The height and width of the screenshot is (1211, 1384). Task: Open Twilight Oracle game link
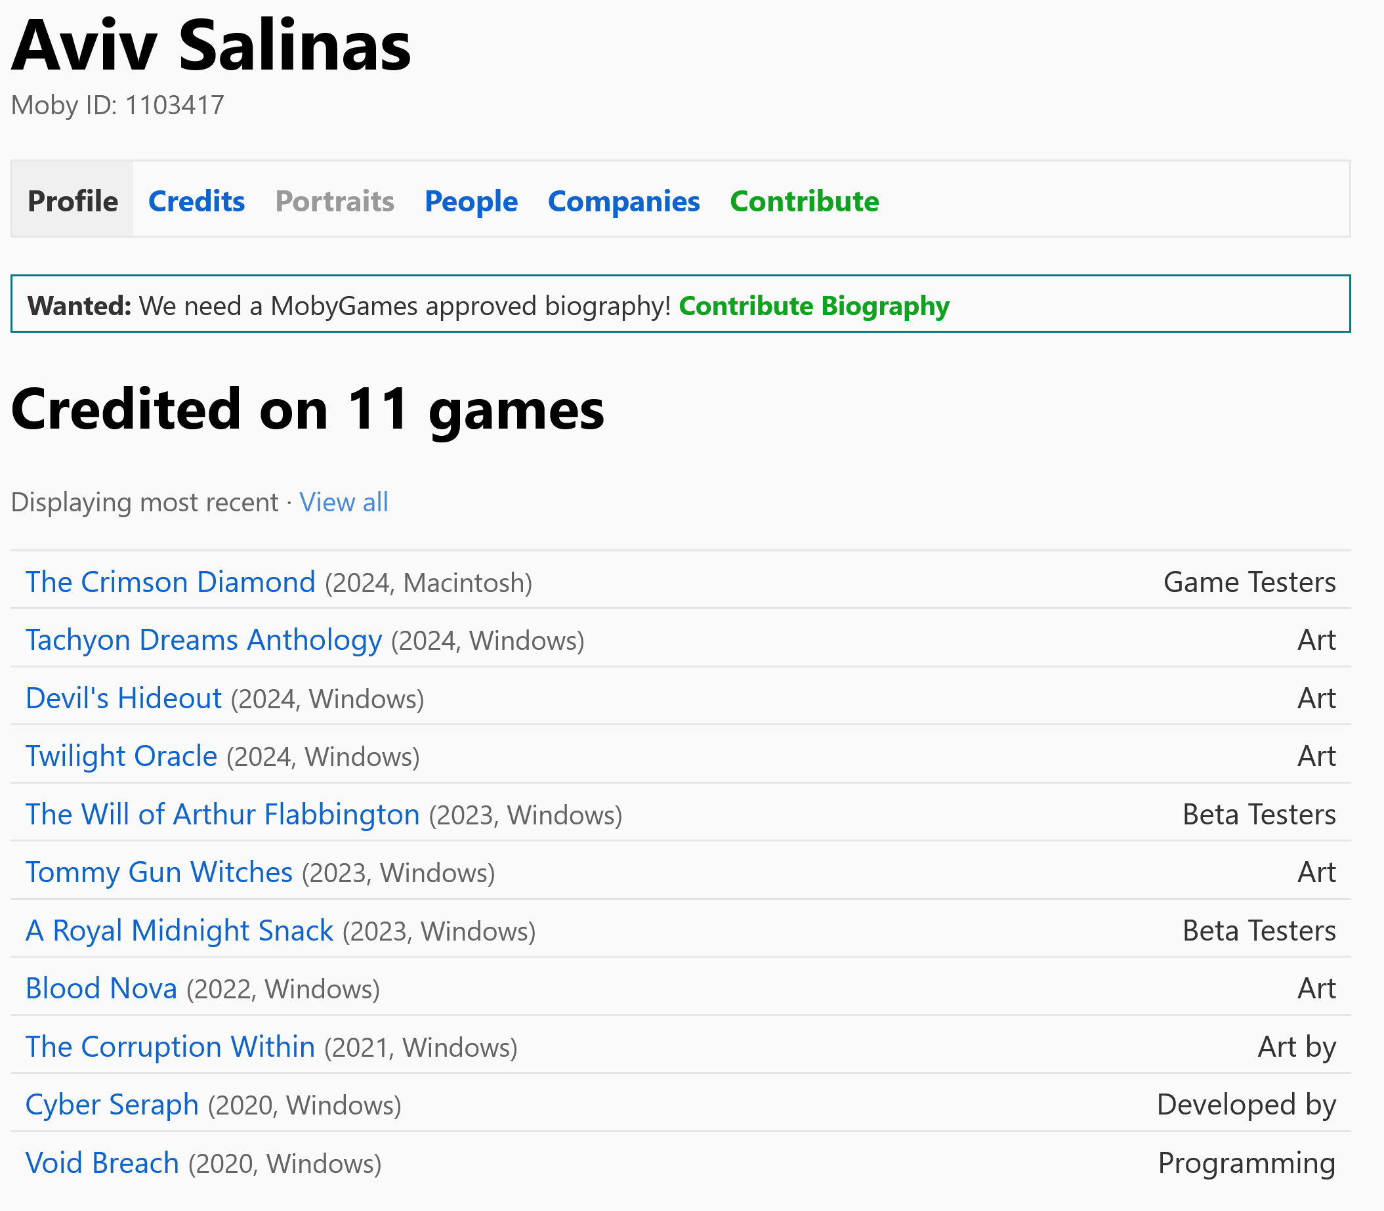[x=121, y=756]
